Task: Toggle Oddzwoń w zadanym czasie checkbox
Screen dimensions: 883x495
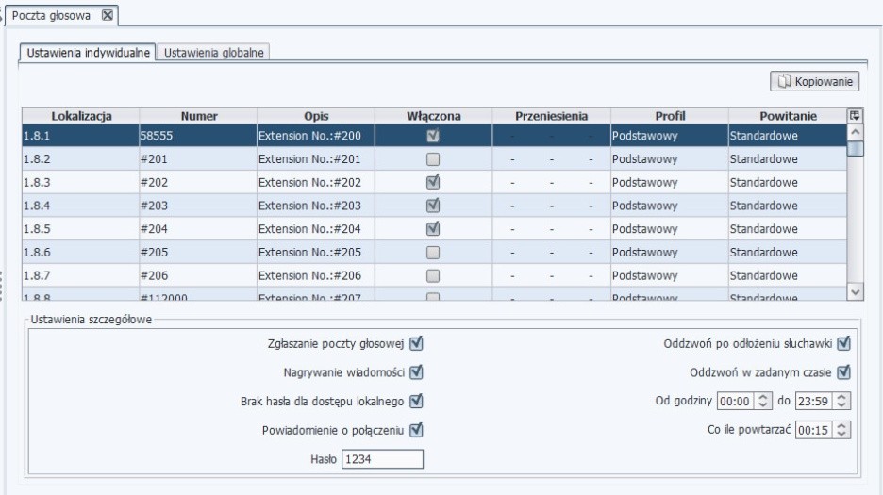Action: [843, 372]
